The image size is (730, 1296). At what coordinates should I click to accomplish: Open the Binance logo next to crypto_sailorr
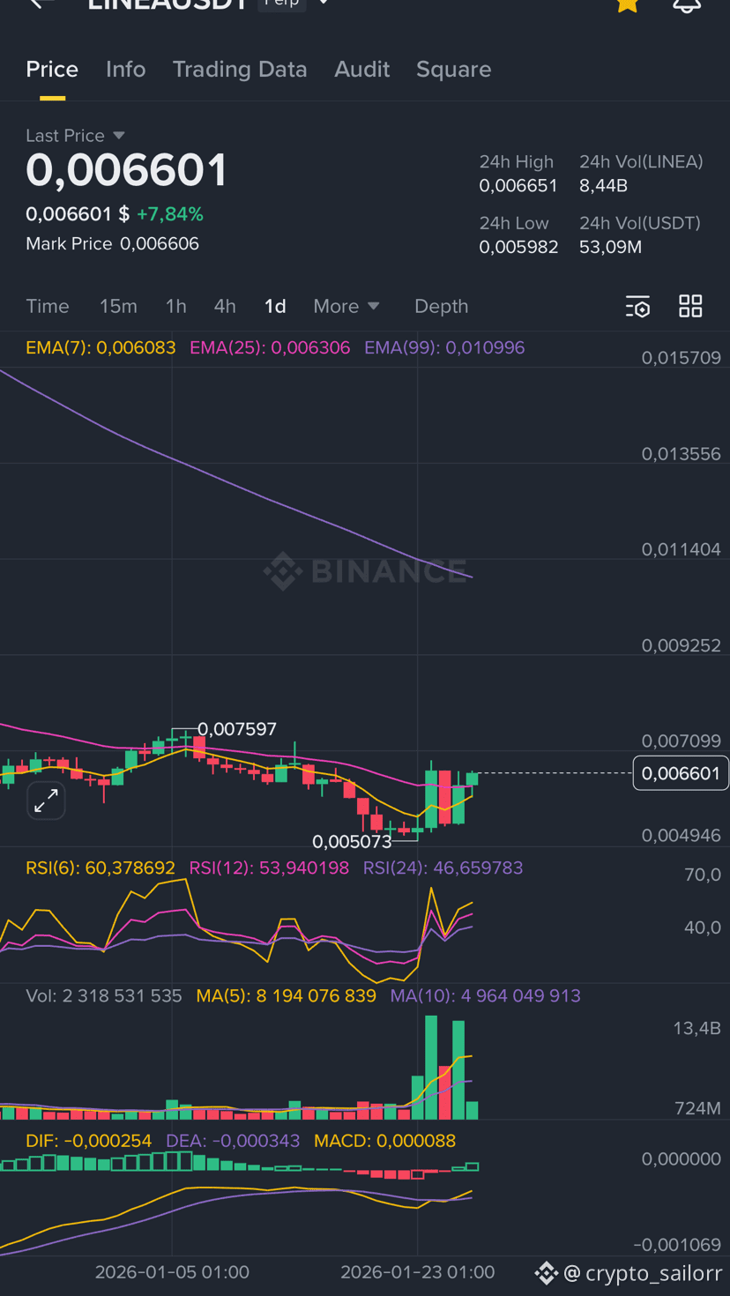(x=546, y=1273)
